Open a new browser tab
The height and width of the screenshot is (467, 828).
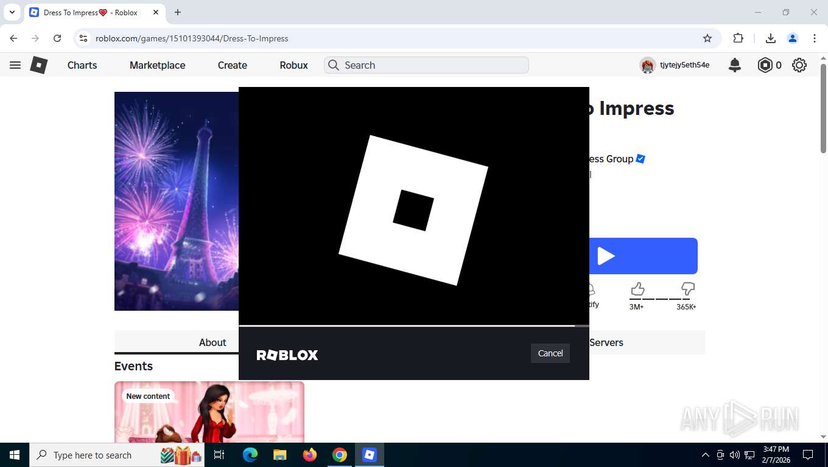coord(178,12)
